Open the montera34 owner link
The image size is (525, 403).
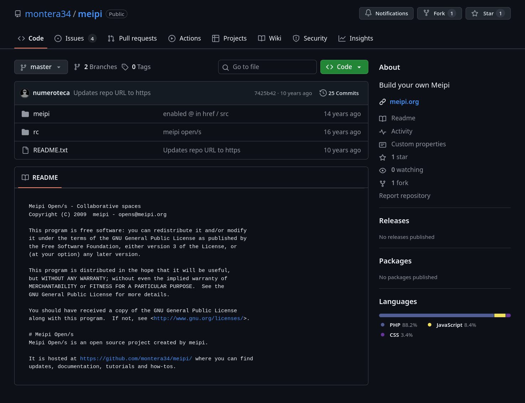[x=48, y=14]
